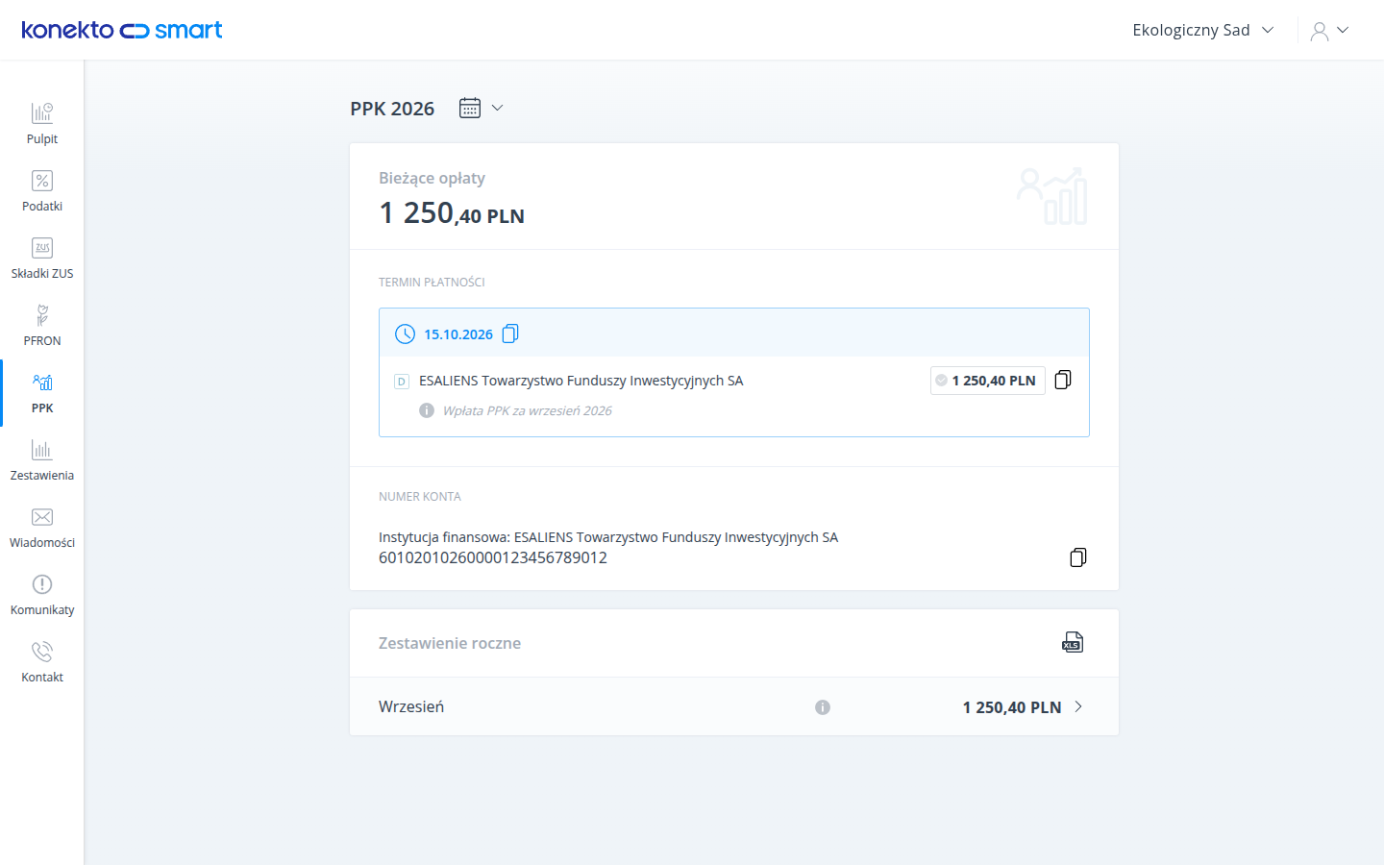
Task: Click the Zestawienie roczne heading
Action: pyautogui.click(x=450, y=643)
